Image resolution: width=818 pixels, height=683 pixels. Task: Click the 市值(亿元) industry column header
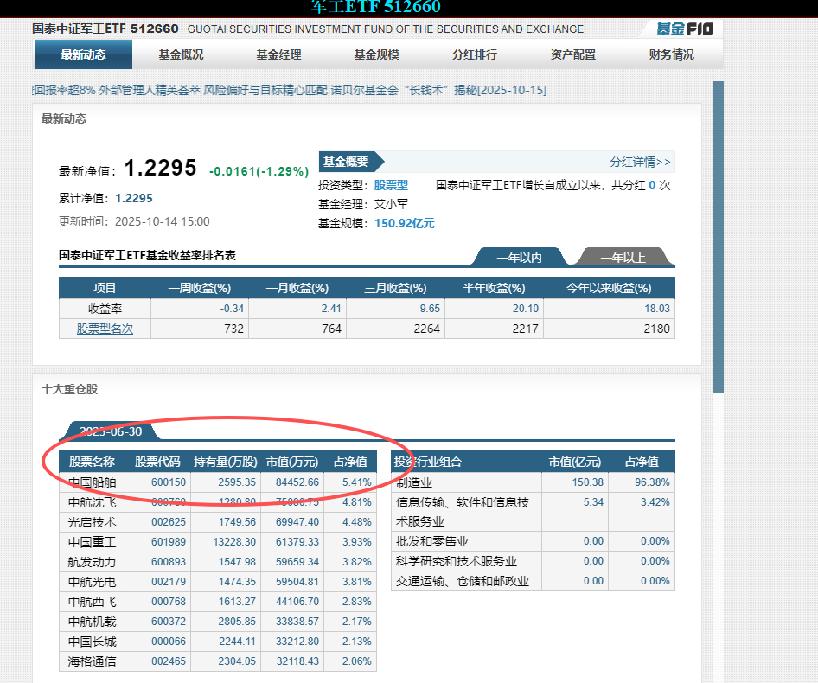click(x=574, y=462)
